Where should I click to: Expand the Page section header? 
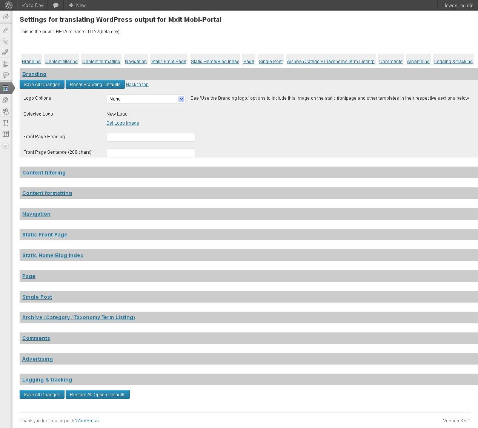[x=29, y=276]
